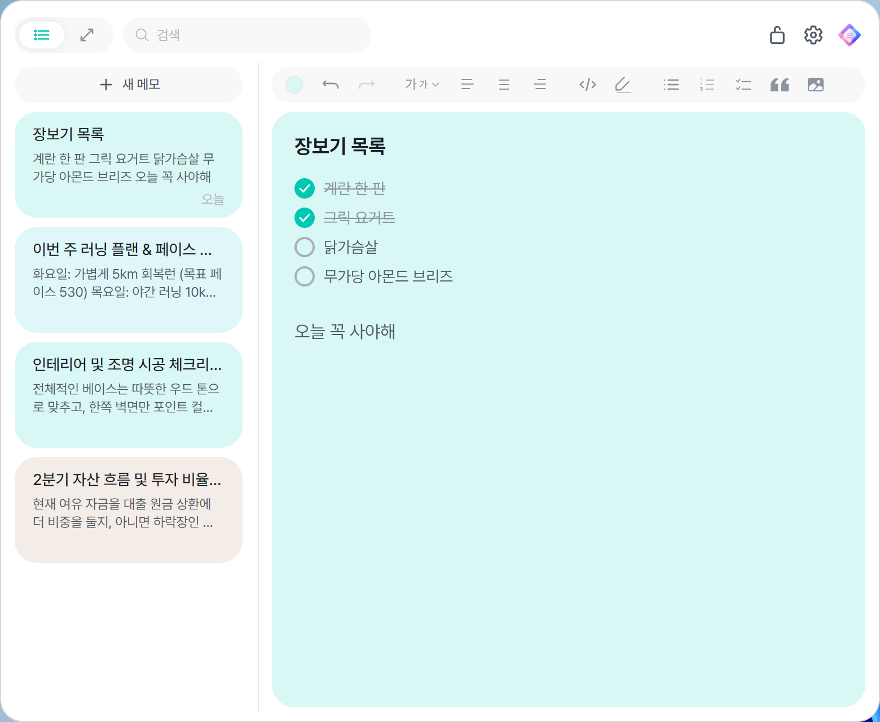Apply a numbered list format
This screenshot has height=722, width=880.
pos(707,84)
